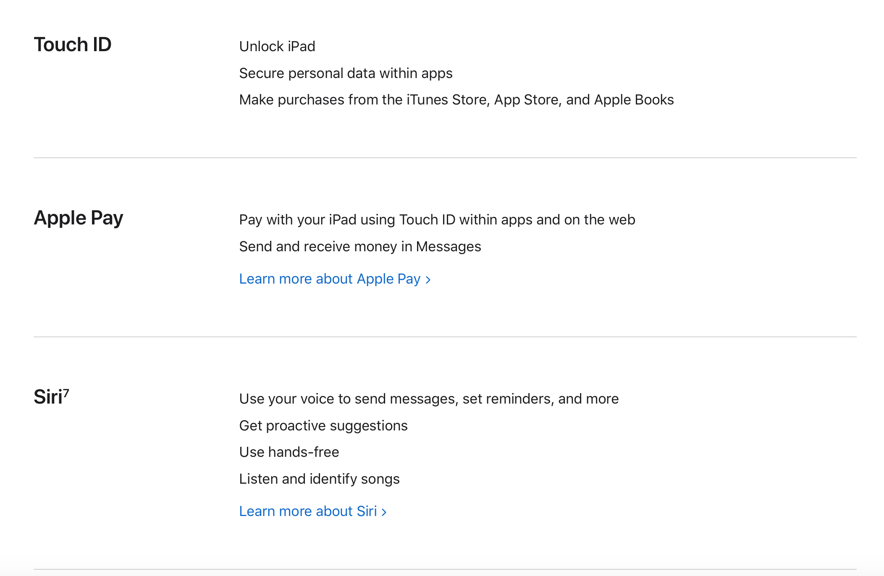
Task: Click the chevron after the Siri link
Action: [x=384, y=512]
